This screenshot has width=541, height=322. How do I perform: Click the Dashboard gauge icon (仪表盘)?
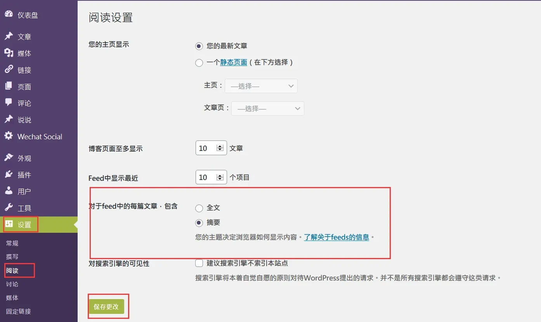9,14
